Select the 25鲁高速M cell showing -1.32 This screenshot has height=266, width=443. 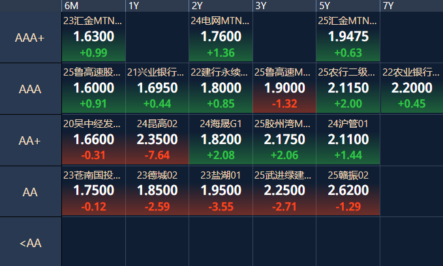(x=284, y=89)
